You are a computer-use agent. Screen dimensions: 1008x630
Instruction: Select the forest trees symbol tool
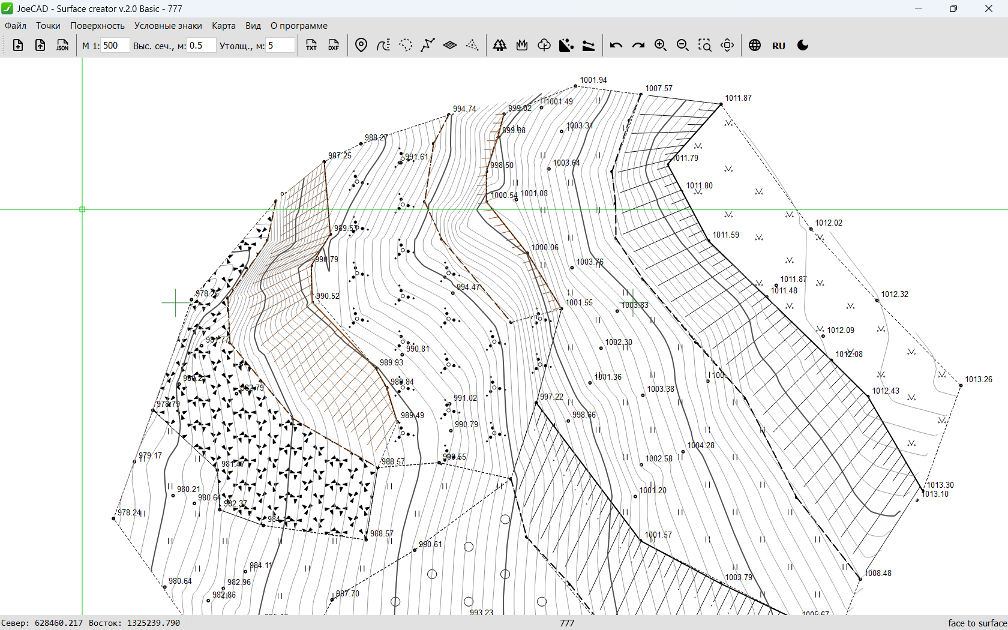(x=500, y=46)
